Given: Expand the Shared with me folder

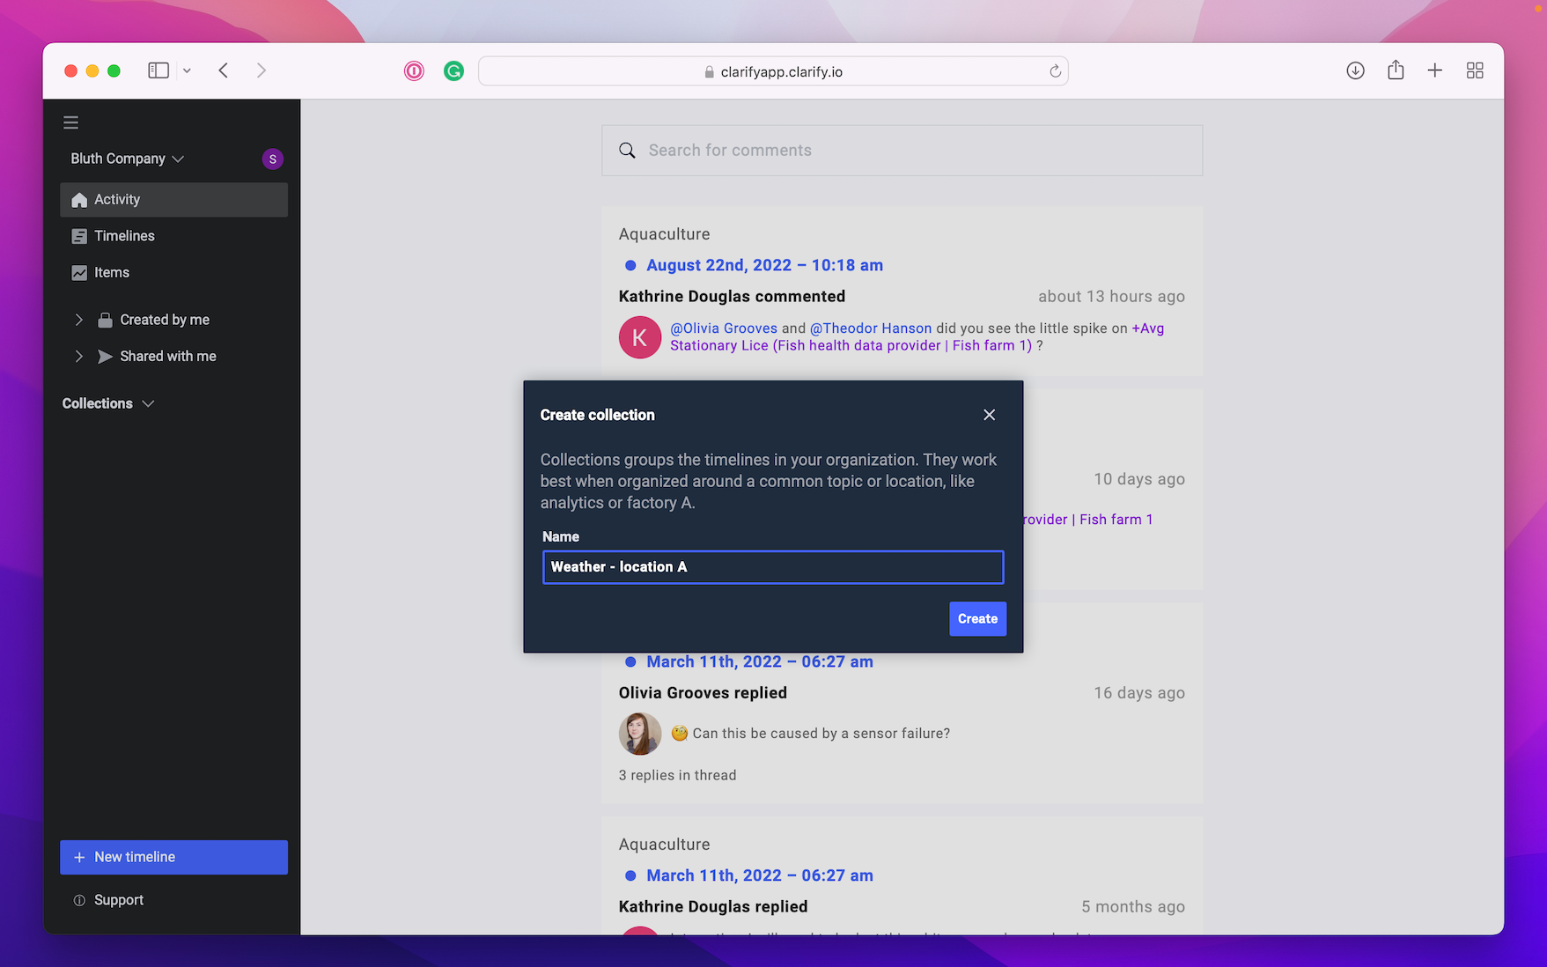Looking at the screenshot, I should pyautogui.click(x=79, y=356).
